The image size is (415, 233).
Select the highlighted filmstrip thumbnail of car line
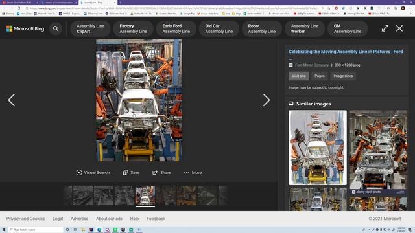tap(145, 195)
